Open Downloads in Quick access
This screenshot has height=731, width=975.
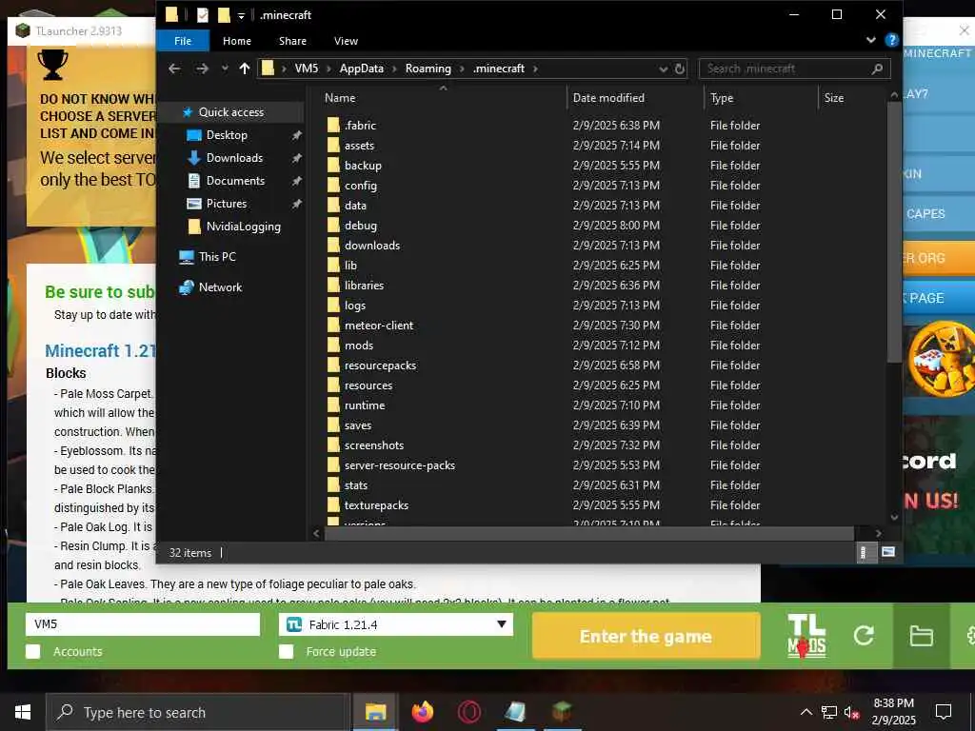(x=234, y=158)
